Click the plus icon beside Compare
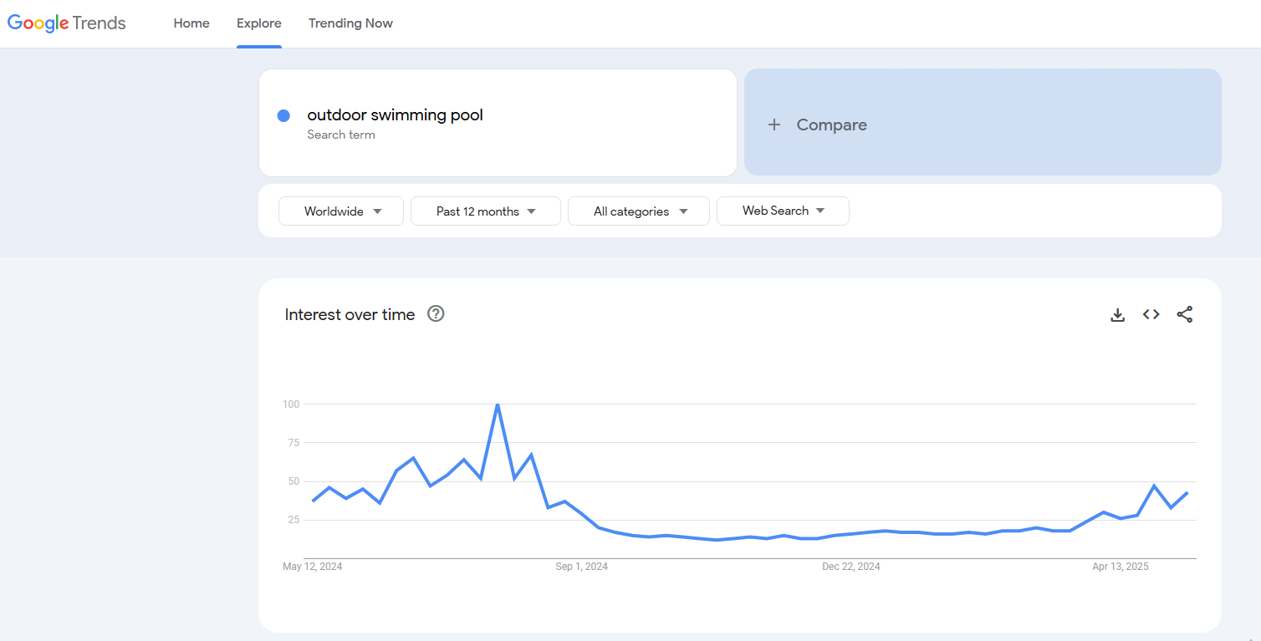This screenshot has height=641, width=1261. [774, 125]
